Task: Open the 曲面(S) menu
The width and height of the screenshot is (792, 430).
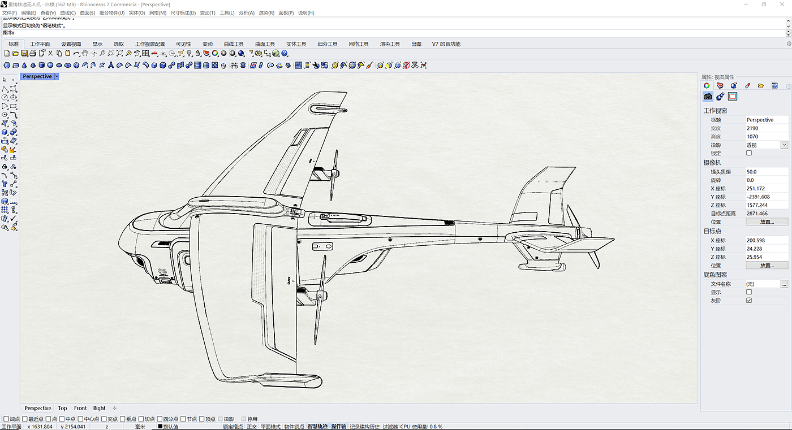Action: pyautogui.click(x=87, y=12)
